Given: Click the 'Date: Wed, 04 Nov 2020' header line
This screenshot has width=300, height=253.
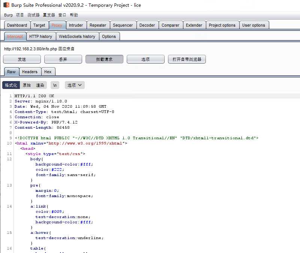Looking at the screenshot, I should point(60,107).
